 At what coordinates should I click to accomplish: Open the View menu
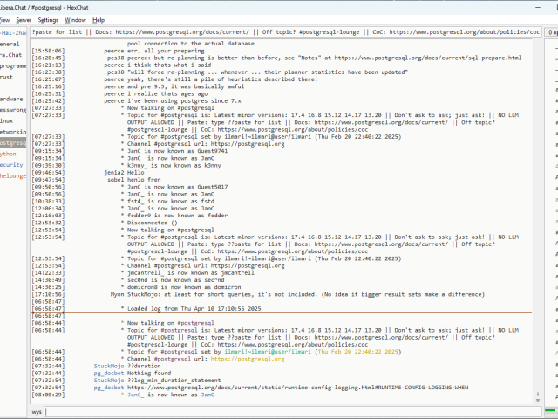(3, 19)
